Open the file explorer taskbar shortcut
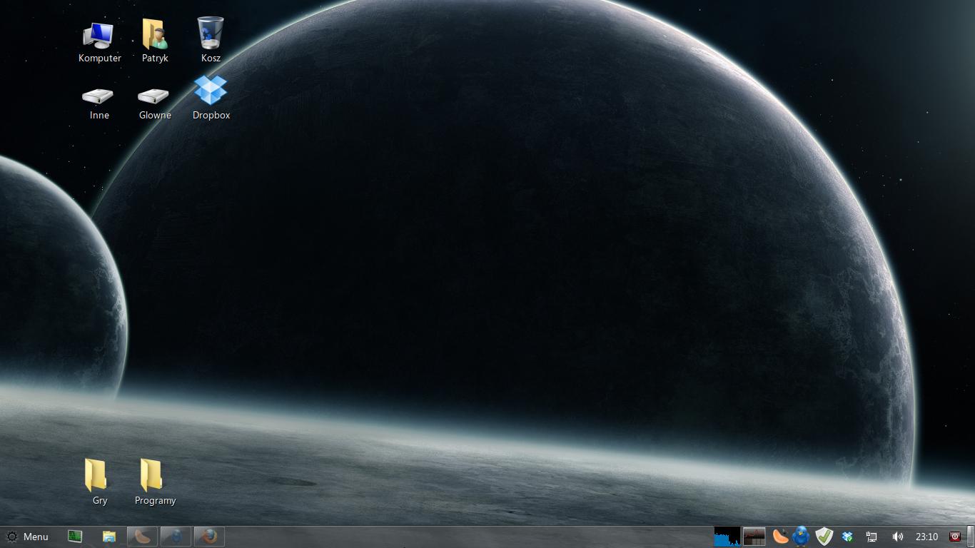This screenshot has width=975, height=548. pyautogui.click(x=108, y=537)
